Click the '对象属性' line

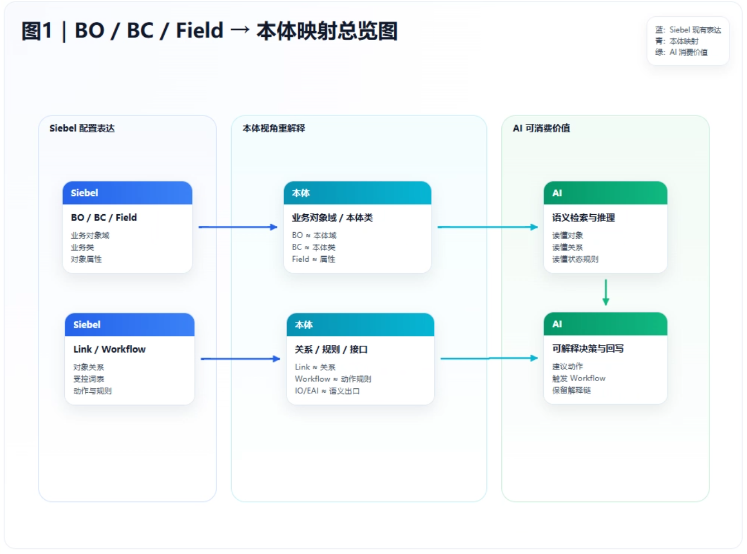tap(86, 259)
